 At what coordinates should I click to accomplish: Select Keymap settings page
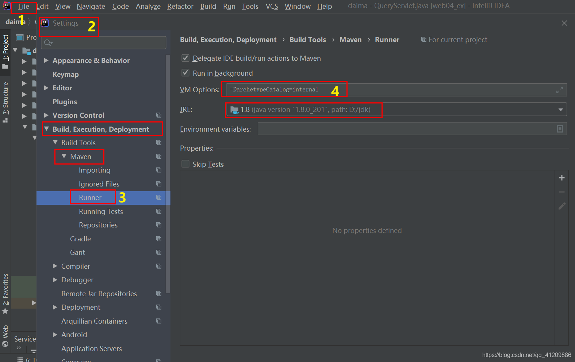66,74
